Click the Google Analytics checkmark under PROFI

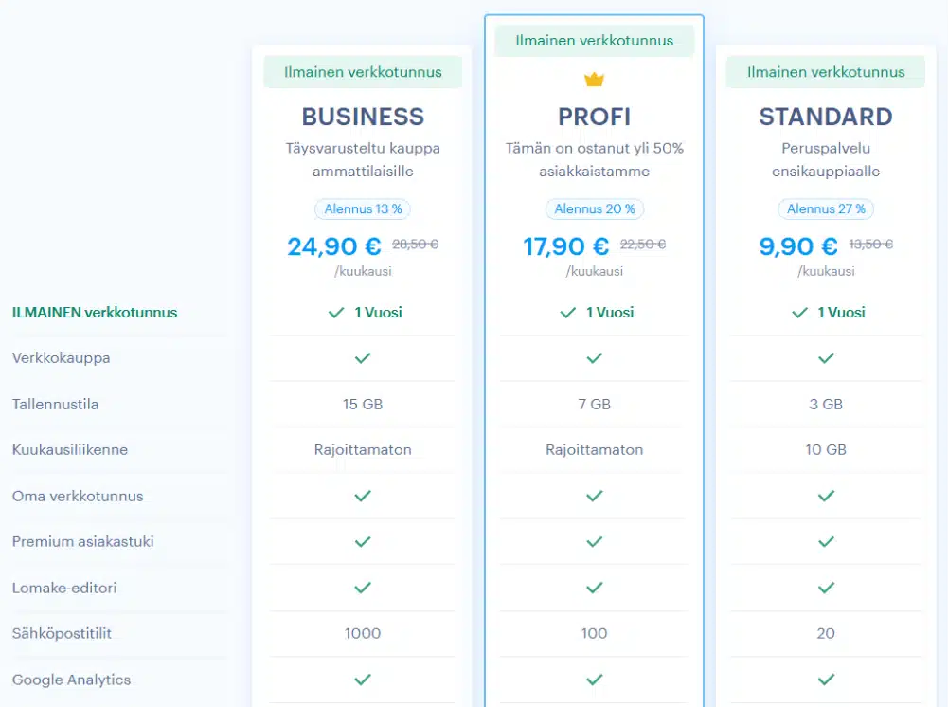click(x=595, y=680)
